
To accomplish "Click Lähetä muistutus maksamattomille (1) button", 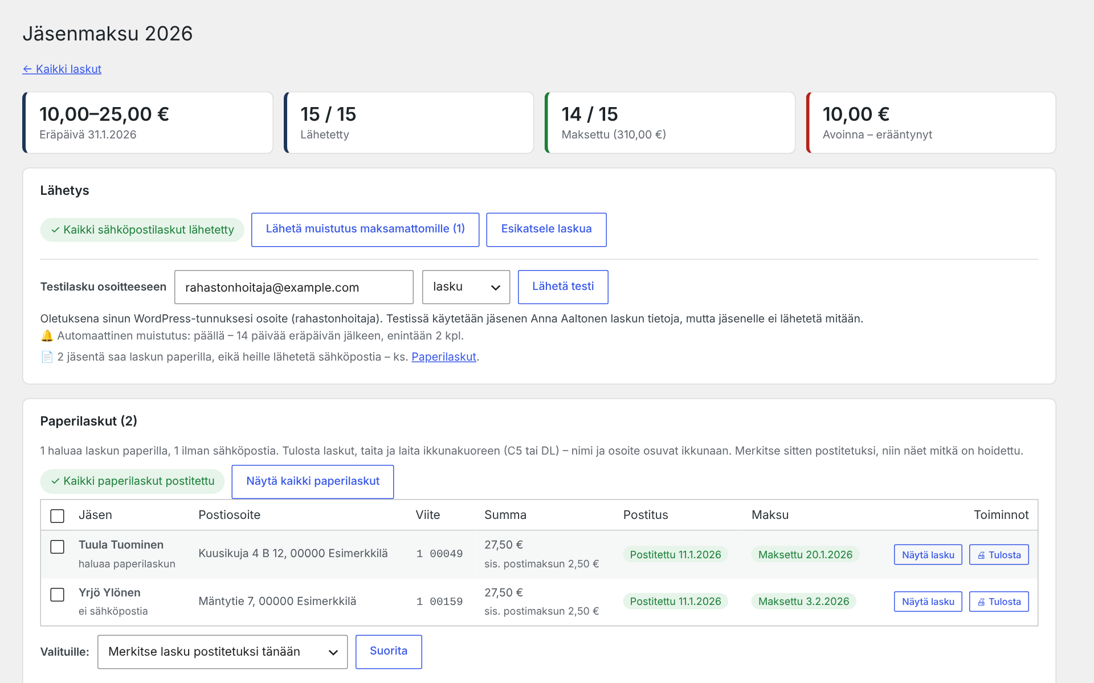I will click(x=365, y=230).
